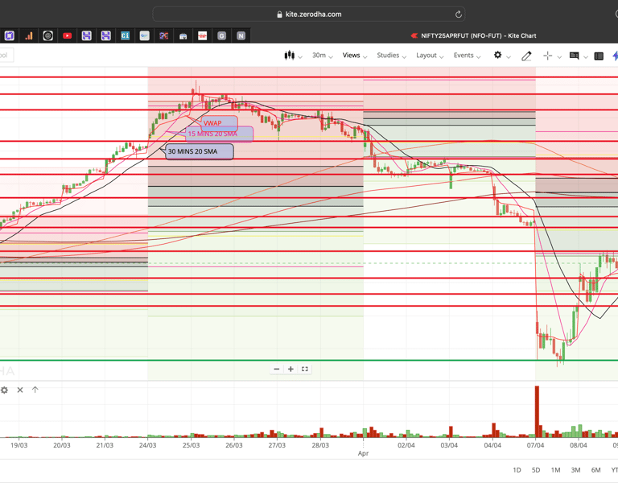Expand the Events menu
The height and width of the screenshot is (483, 618).
point(467,56)
